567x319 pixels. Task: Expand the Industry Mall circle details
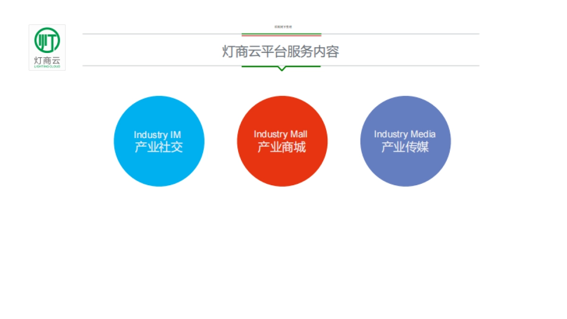pos(282,141)
